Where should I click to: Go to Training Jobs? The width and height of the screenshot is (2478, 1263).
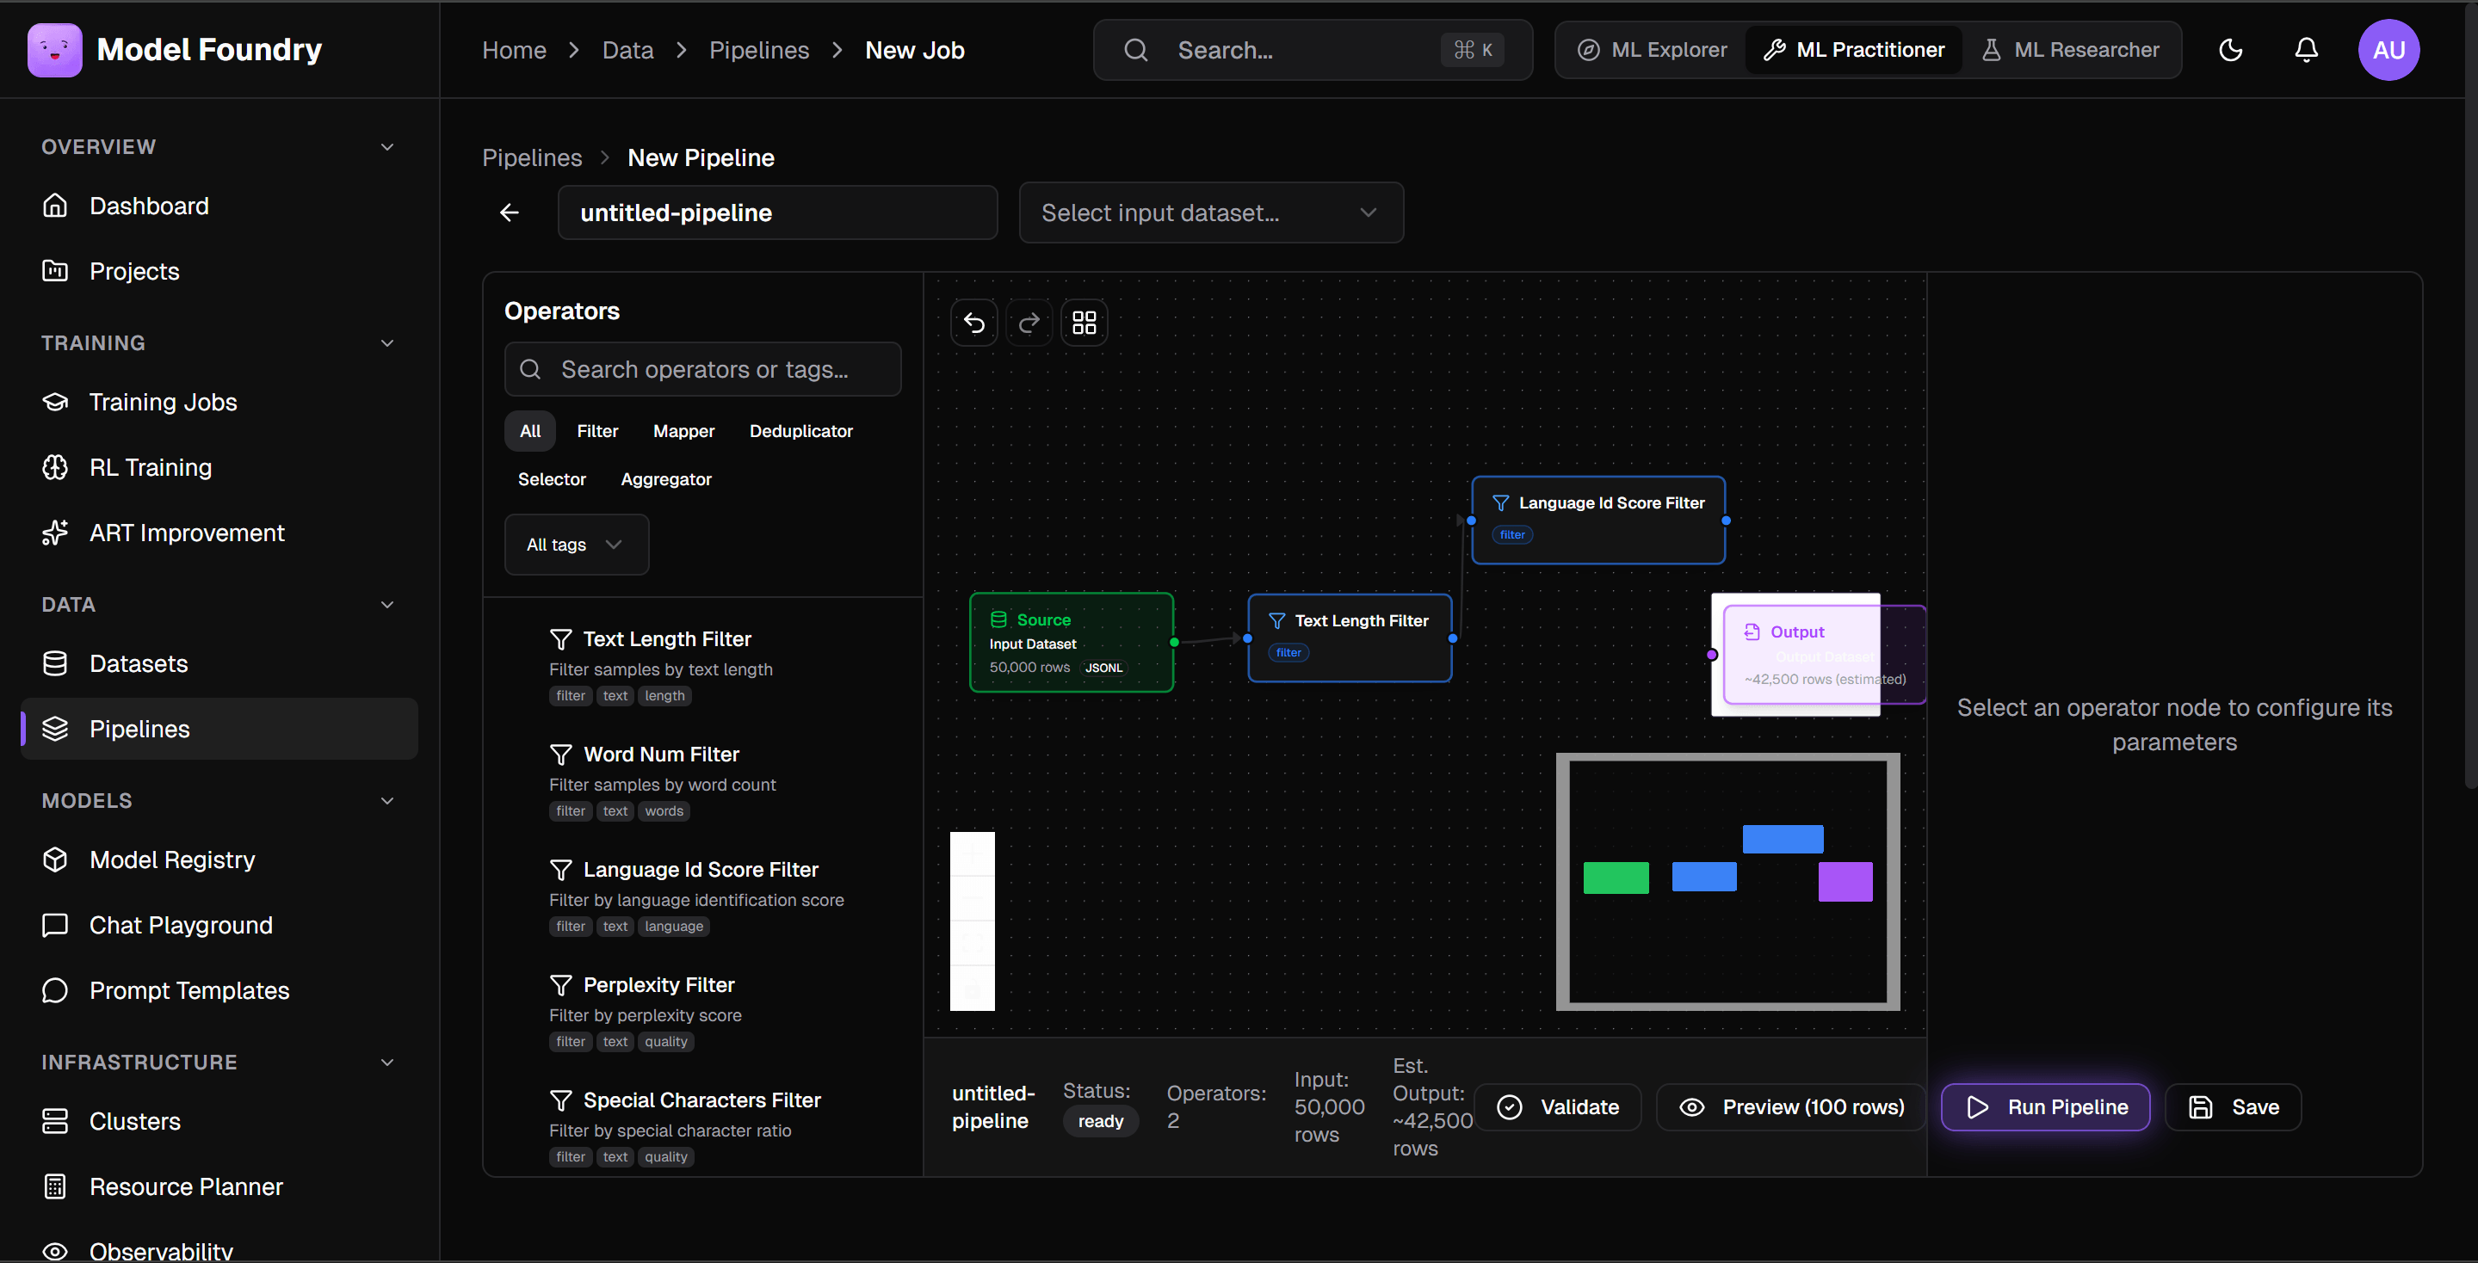tap(219, 402)
